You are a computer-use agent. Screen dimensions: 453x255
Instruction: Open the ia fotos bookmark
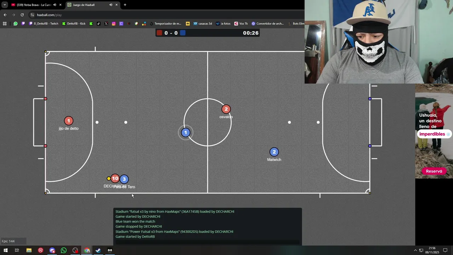223,24
